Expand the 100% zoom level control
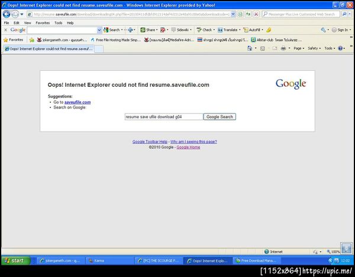 334,252
